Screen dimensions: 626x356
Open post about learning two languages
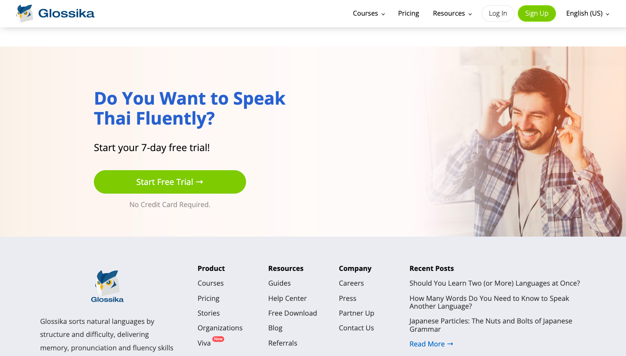[494, 283]
